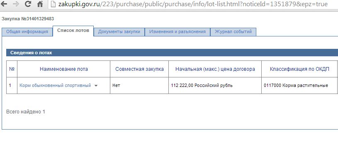Focus the zakupki.gov.ru address bar
338x166 pixels.
click(187, 5)
